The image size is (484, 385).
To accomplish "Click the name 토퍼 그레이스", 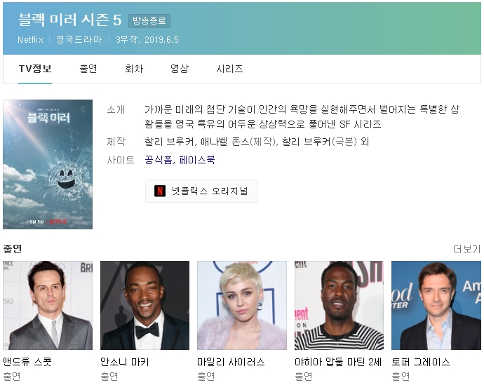I will pos(421,362).
